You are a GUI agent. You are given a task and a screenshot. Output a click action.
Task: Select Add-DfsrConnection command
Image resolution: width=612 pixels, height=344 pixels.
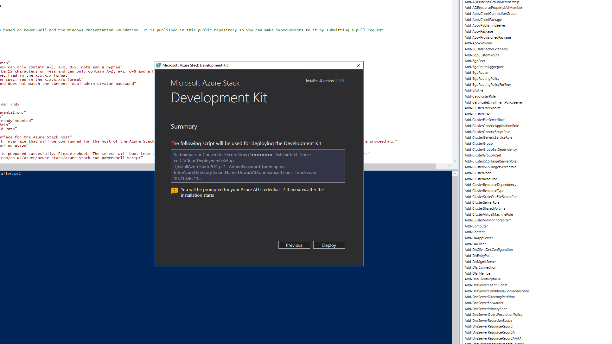(480, 267)
